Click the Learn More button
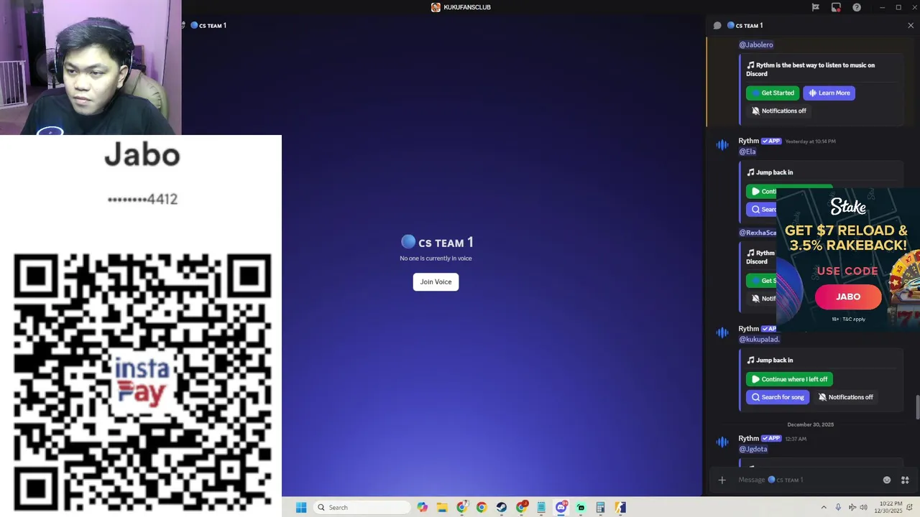The width and height of the screenshot is (920, 517). pyautogui.click(x=829, y=93)
